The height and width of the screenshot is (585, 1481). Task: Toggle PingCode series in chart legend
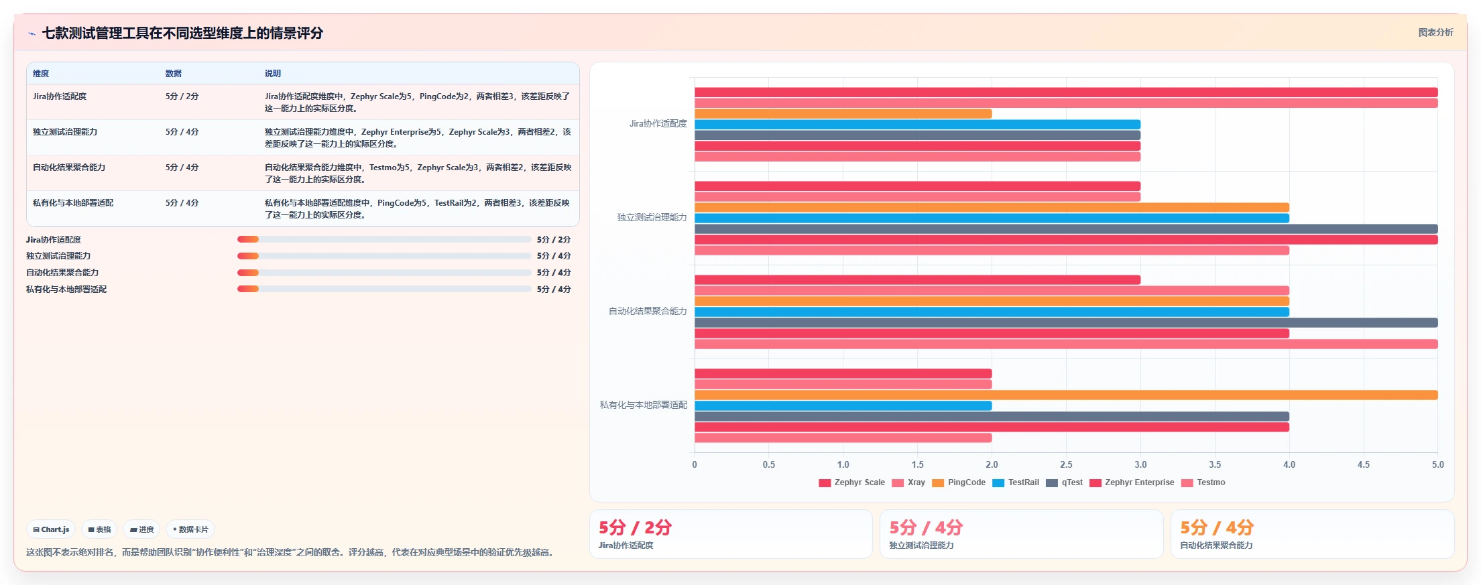click(x=959, y=482)
